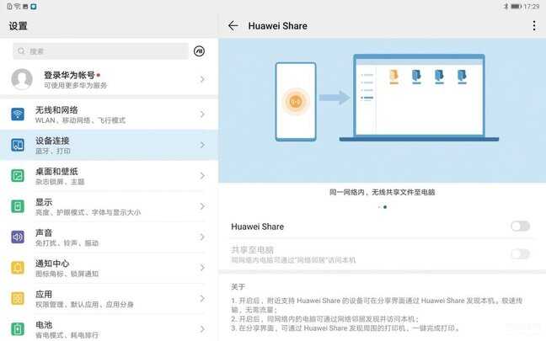546x341 pixels.
Task: Tap the Bluetooth icon in status bar
Action: [506, 6]
